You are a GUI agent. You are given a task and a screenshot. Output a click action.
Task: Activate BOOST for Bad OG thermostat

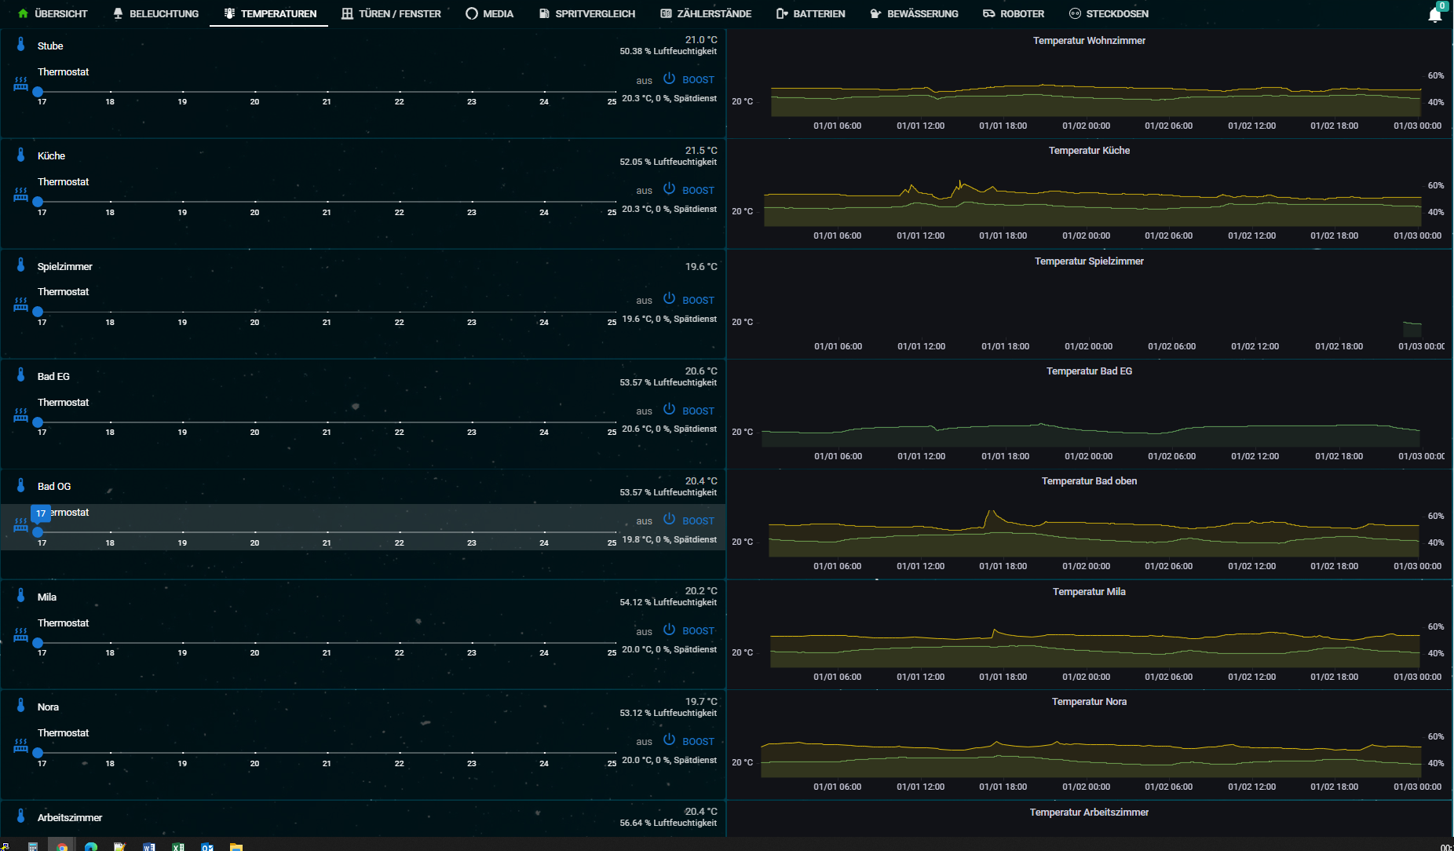(x=698, y=521)
